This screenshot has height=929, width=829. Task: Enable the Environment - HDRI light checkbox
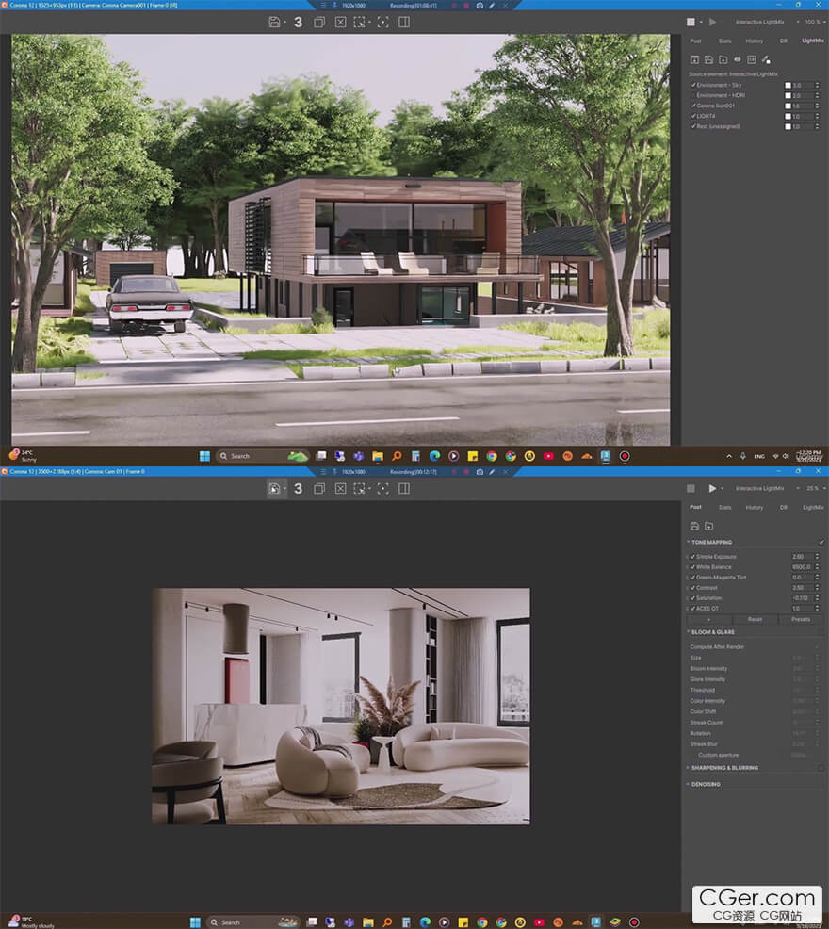tap(693, 95)
